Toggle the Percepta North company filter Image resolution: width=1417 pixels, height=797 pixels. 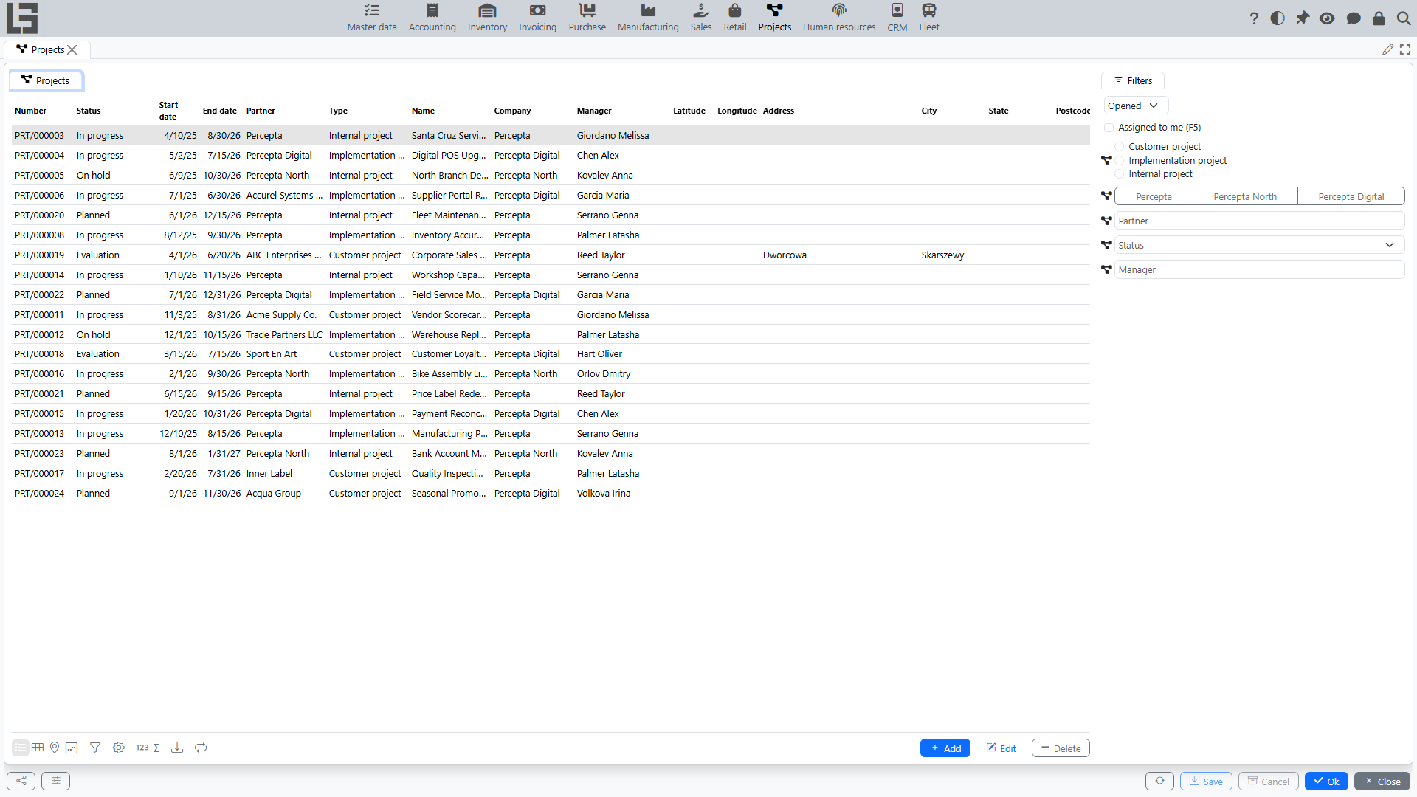point(1245,196)
